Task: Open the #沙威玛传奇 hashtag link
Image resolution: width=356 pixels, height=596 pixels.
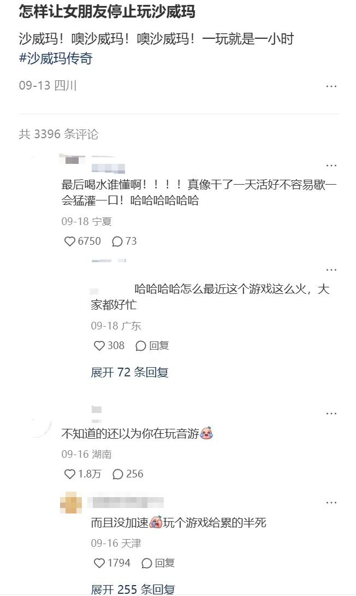Action: 56,58
